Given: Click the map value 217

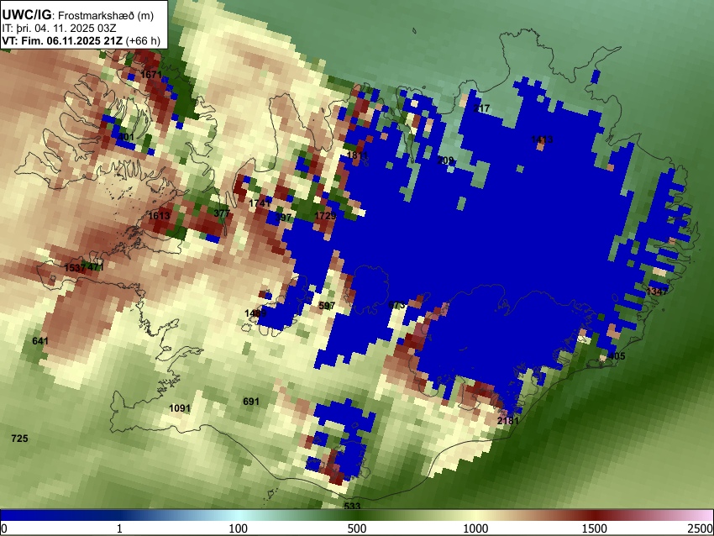Looking at the screenshot, I should (x=482, y=108).
